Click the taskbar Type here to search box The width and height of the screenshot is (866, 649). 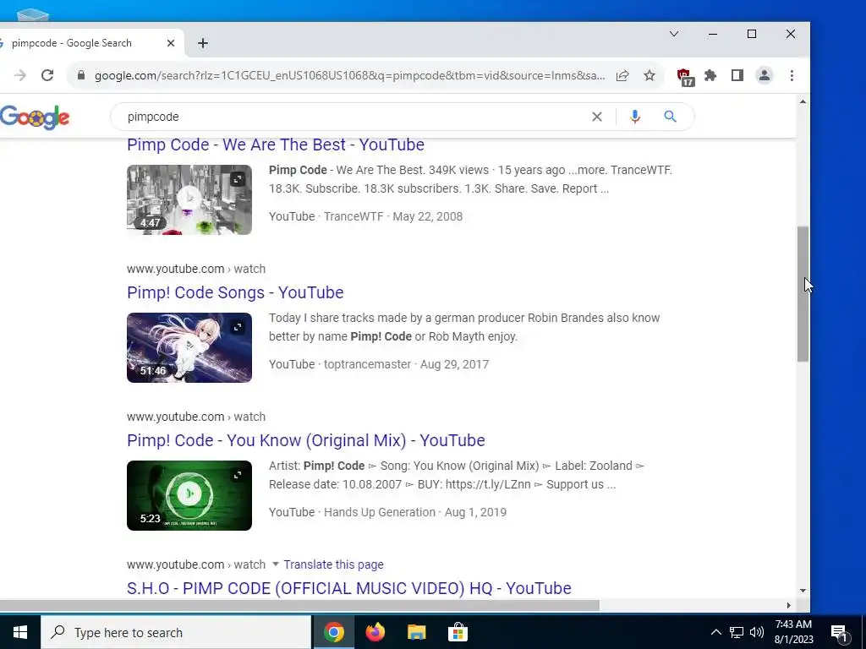pyautogui.click(x=176, y=632)
